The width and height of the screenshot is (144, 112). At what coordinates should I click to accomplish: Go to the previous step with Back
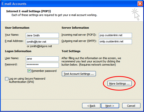click(x=91, y=106)
